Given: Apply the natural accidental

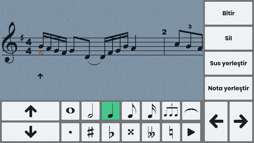Looking at the screenshot, I should tap(171, 132).
